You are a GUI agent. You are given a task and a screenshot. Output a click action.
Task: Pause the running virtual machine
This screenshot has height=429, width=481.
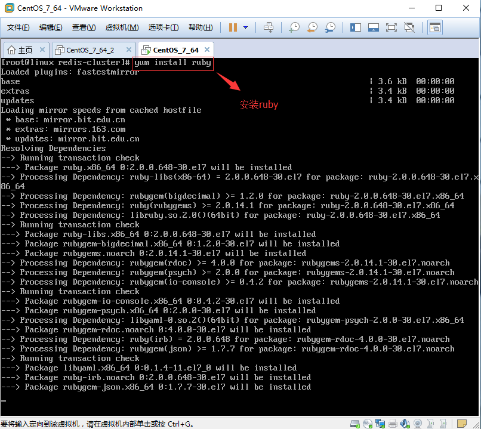(233, 27)
